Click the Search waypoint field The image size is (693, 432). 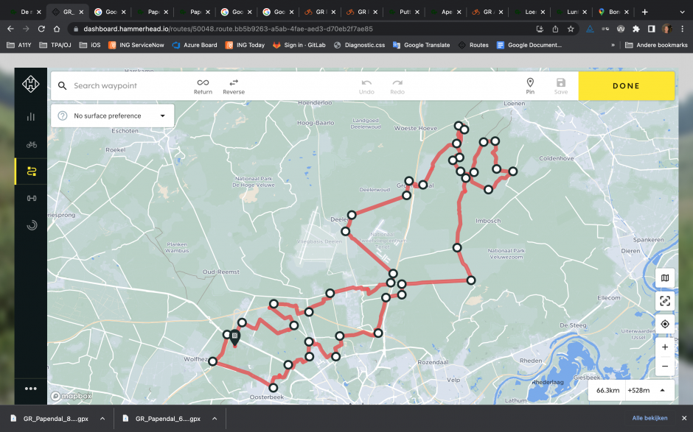(x=125, y=85)
